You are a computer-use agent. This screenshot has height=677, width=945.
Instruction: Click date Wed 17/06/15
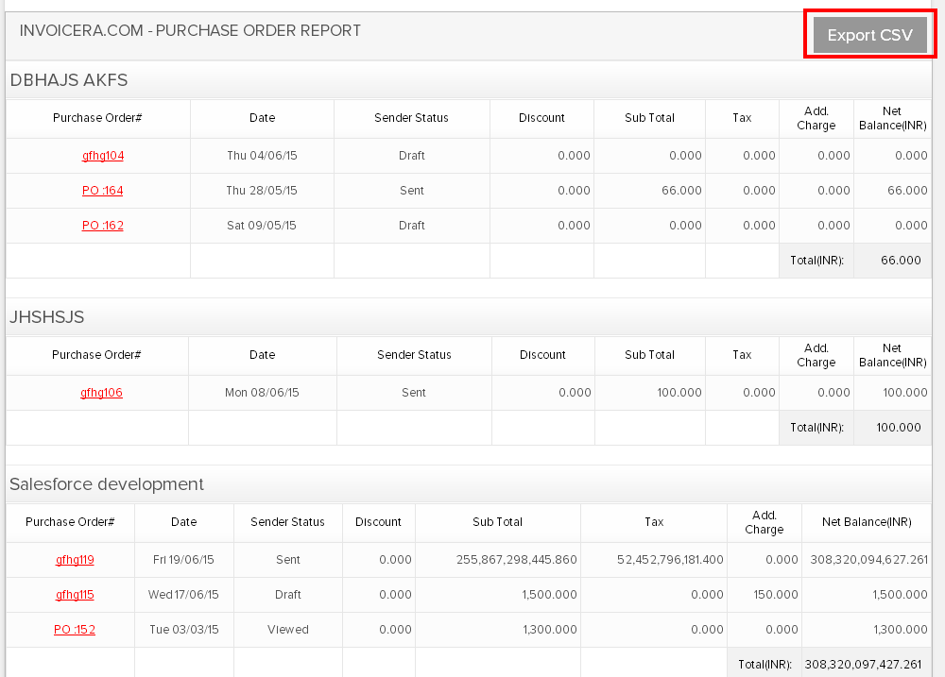184,595
